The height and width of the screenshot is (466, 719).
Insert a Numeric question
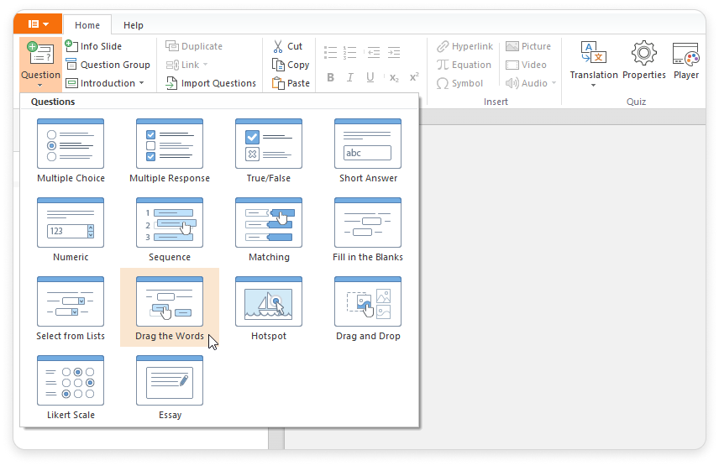tap(71, 229)
